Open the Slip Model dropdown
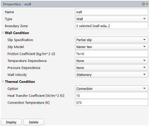 tap(112, 47)
